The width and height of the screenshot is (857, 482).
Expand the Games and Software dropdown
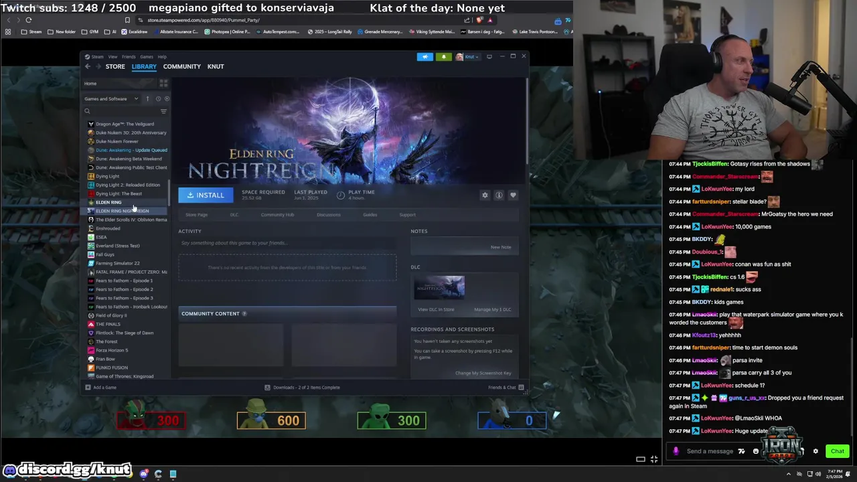pyautogui.click(x=111, y=99)
